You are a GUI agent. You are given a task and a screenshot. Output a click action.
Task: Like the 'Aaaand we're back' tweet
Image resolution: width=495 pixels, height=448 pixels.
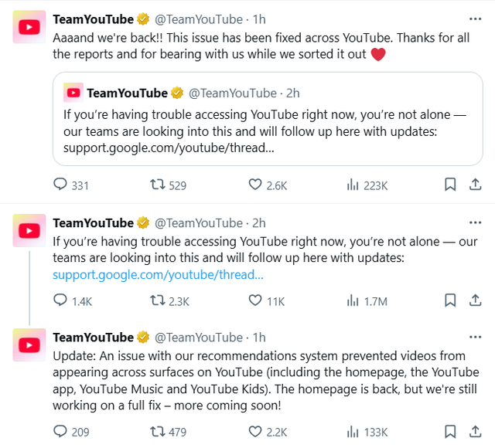coord(255,185)
